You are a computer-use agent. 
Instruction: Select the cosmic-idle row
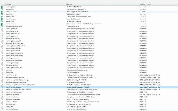click(89, 107)
